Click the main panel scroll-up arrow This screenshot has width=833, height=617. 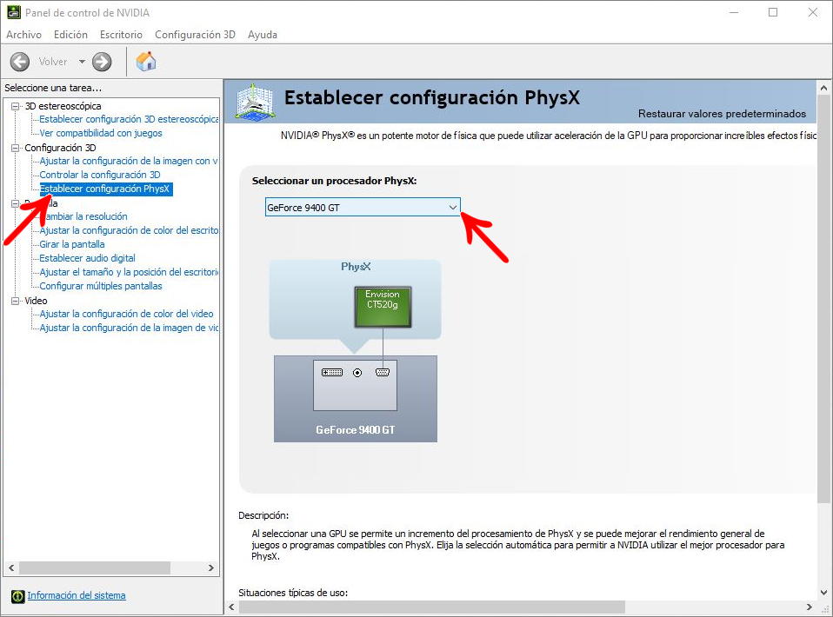point(823,88)
